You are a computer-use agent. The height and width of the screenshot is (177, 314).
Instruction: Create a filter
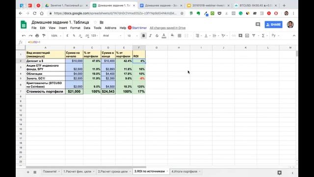click(254, 36)
